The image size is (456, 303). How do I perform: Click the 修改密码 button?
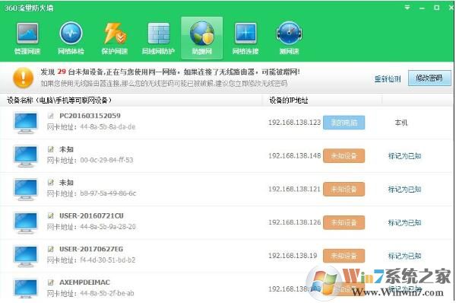429,78
